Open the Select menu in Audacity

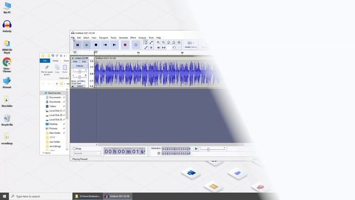87,38
